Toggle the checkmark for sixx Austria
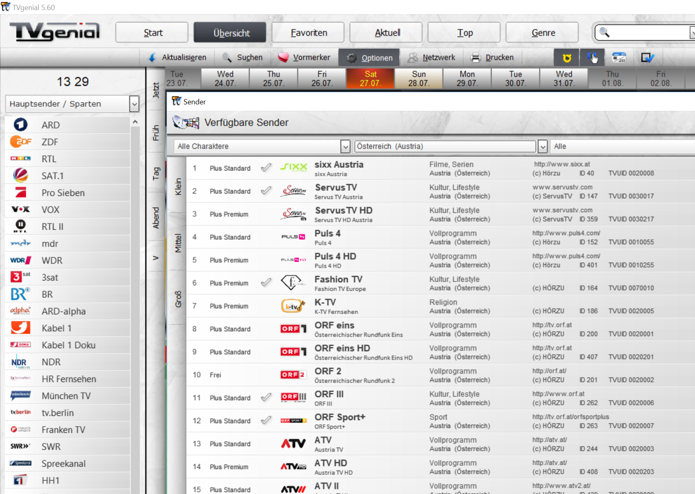 click(266, 168)
